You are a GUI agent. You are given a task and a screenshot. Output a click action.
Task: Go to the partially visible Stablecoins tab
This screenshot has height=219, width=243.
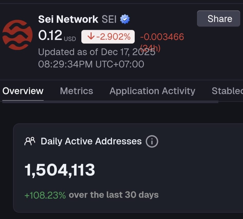pos(227,91)
